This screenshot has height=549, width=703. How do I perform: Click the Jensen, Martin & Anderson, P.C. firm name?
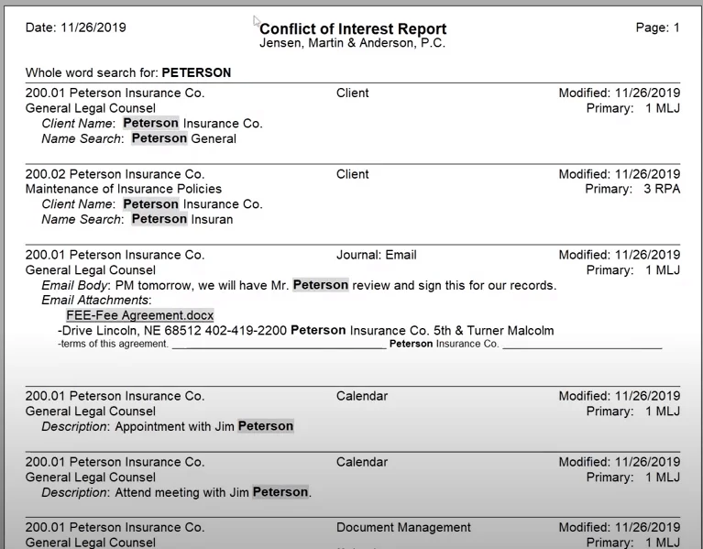[352, 43]
